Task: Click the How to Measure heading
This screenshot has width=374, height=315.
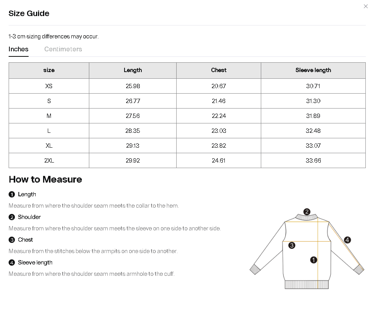Action: click(x=45, y=179)
